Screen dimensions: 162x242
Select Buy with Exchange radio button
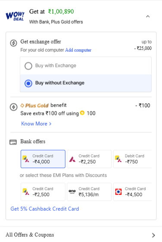click(x=28, y=66)
